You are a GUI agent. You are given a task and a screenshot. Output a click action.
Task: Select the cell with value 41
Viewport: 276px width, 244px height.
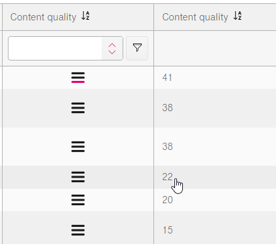coord(215,78)
